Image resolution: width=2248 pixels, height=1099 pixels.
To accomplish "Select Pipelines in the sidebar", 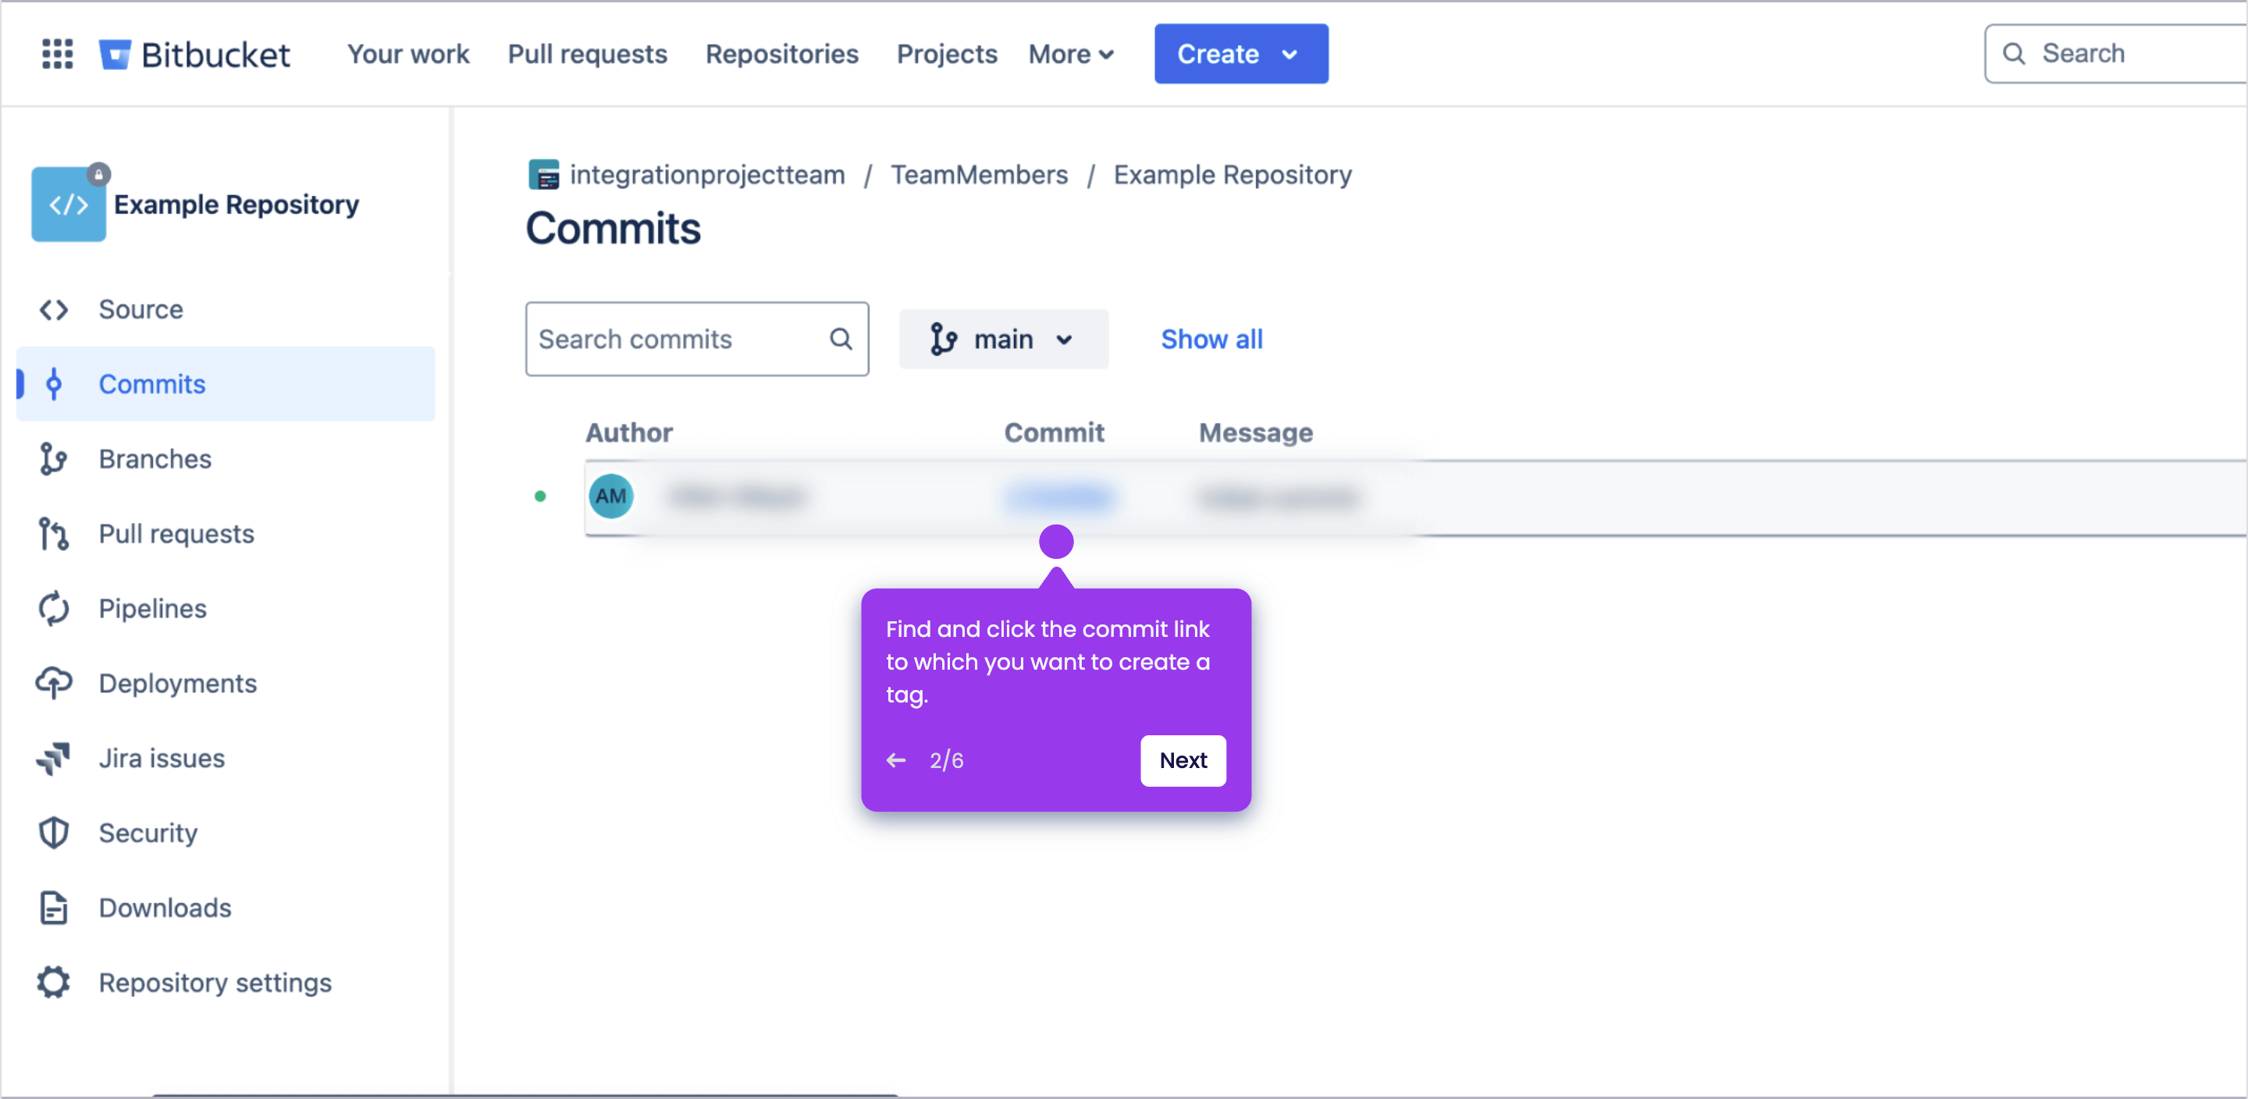I will click(226, 608).
